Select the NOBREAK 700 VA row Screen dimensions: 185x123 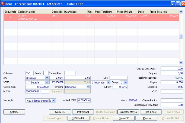click(x=91, y=18)
